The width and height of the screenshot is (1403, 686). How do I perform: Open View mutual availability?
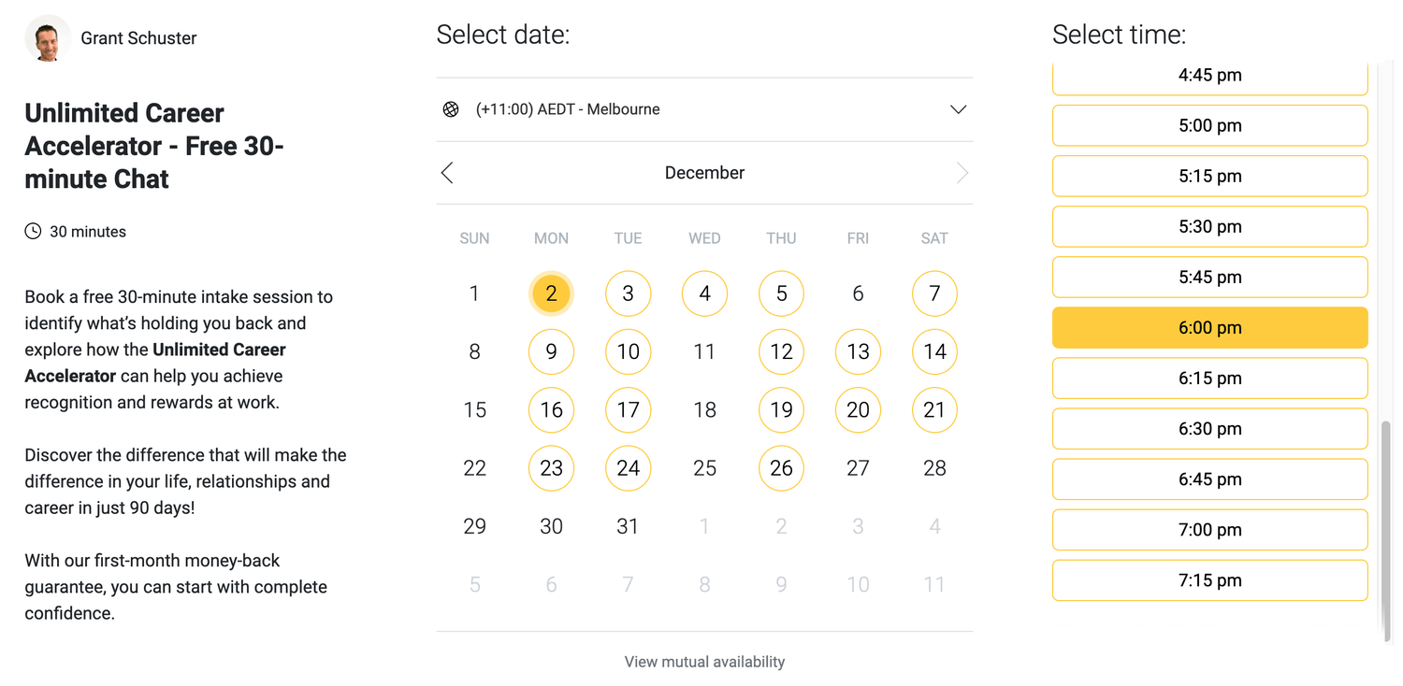pyautogui.click(x=704, y=661)
